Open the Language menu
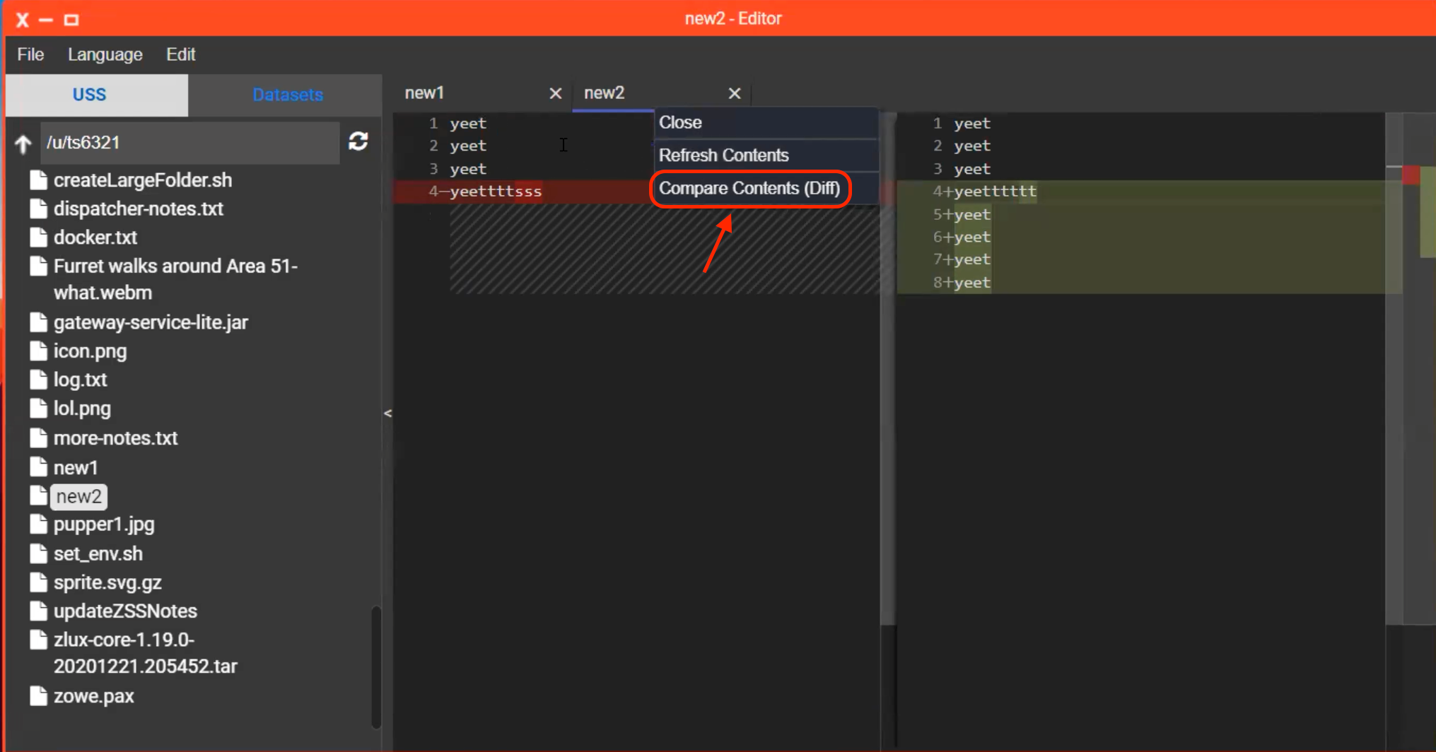The height and width of the screenshot is (752, 1436). [x=105, y=54]
